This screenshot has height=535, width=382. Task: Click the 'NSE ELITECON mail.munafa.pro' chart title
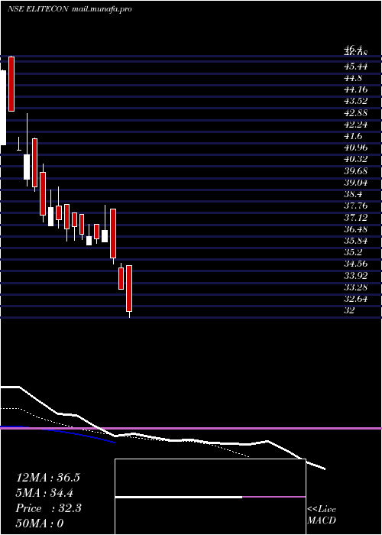[70, 9]
